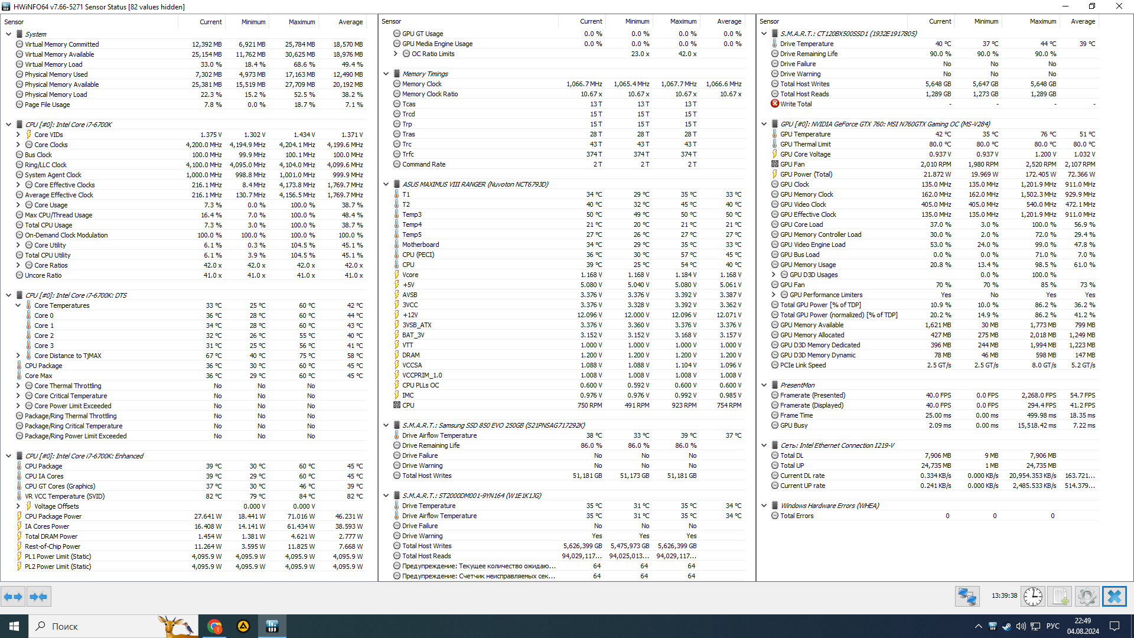1134x638 pixels.
Task: Click the clock reset min/max button
Action: [1032, 597]
